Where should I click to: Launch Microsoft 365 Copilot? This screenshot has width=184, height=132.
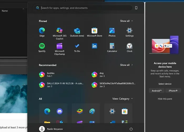point(59,31)
